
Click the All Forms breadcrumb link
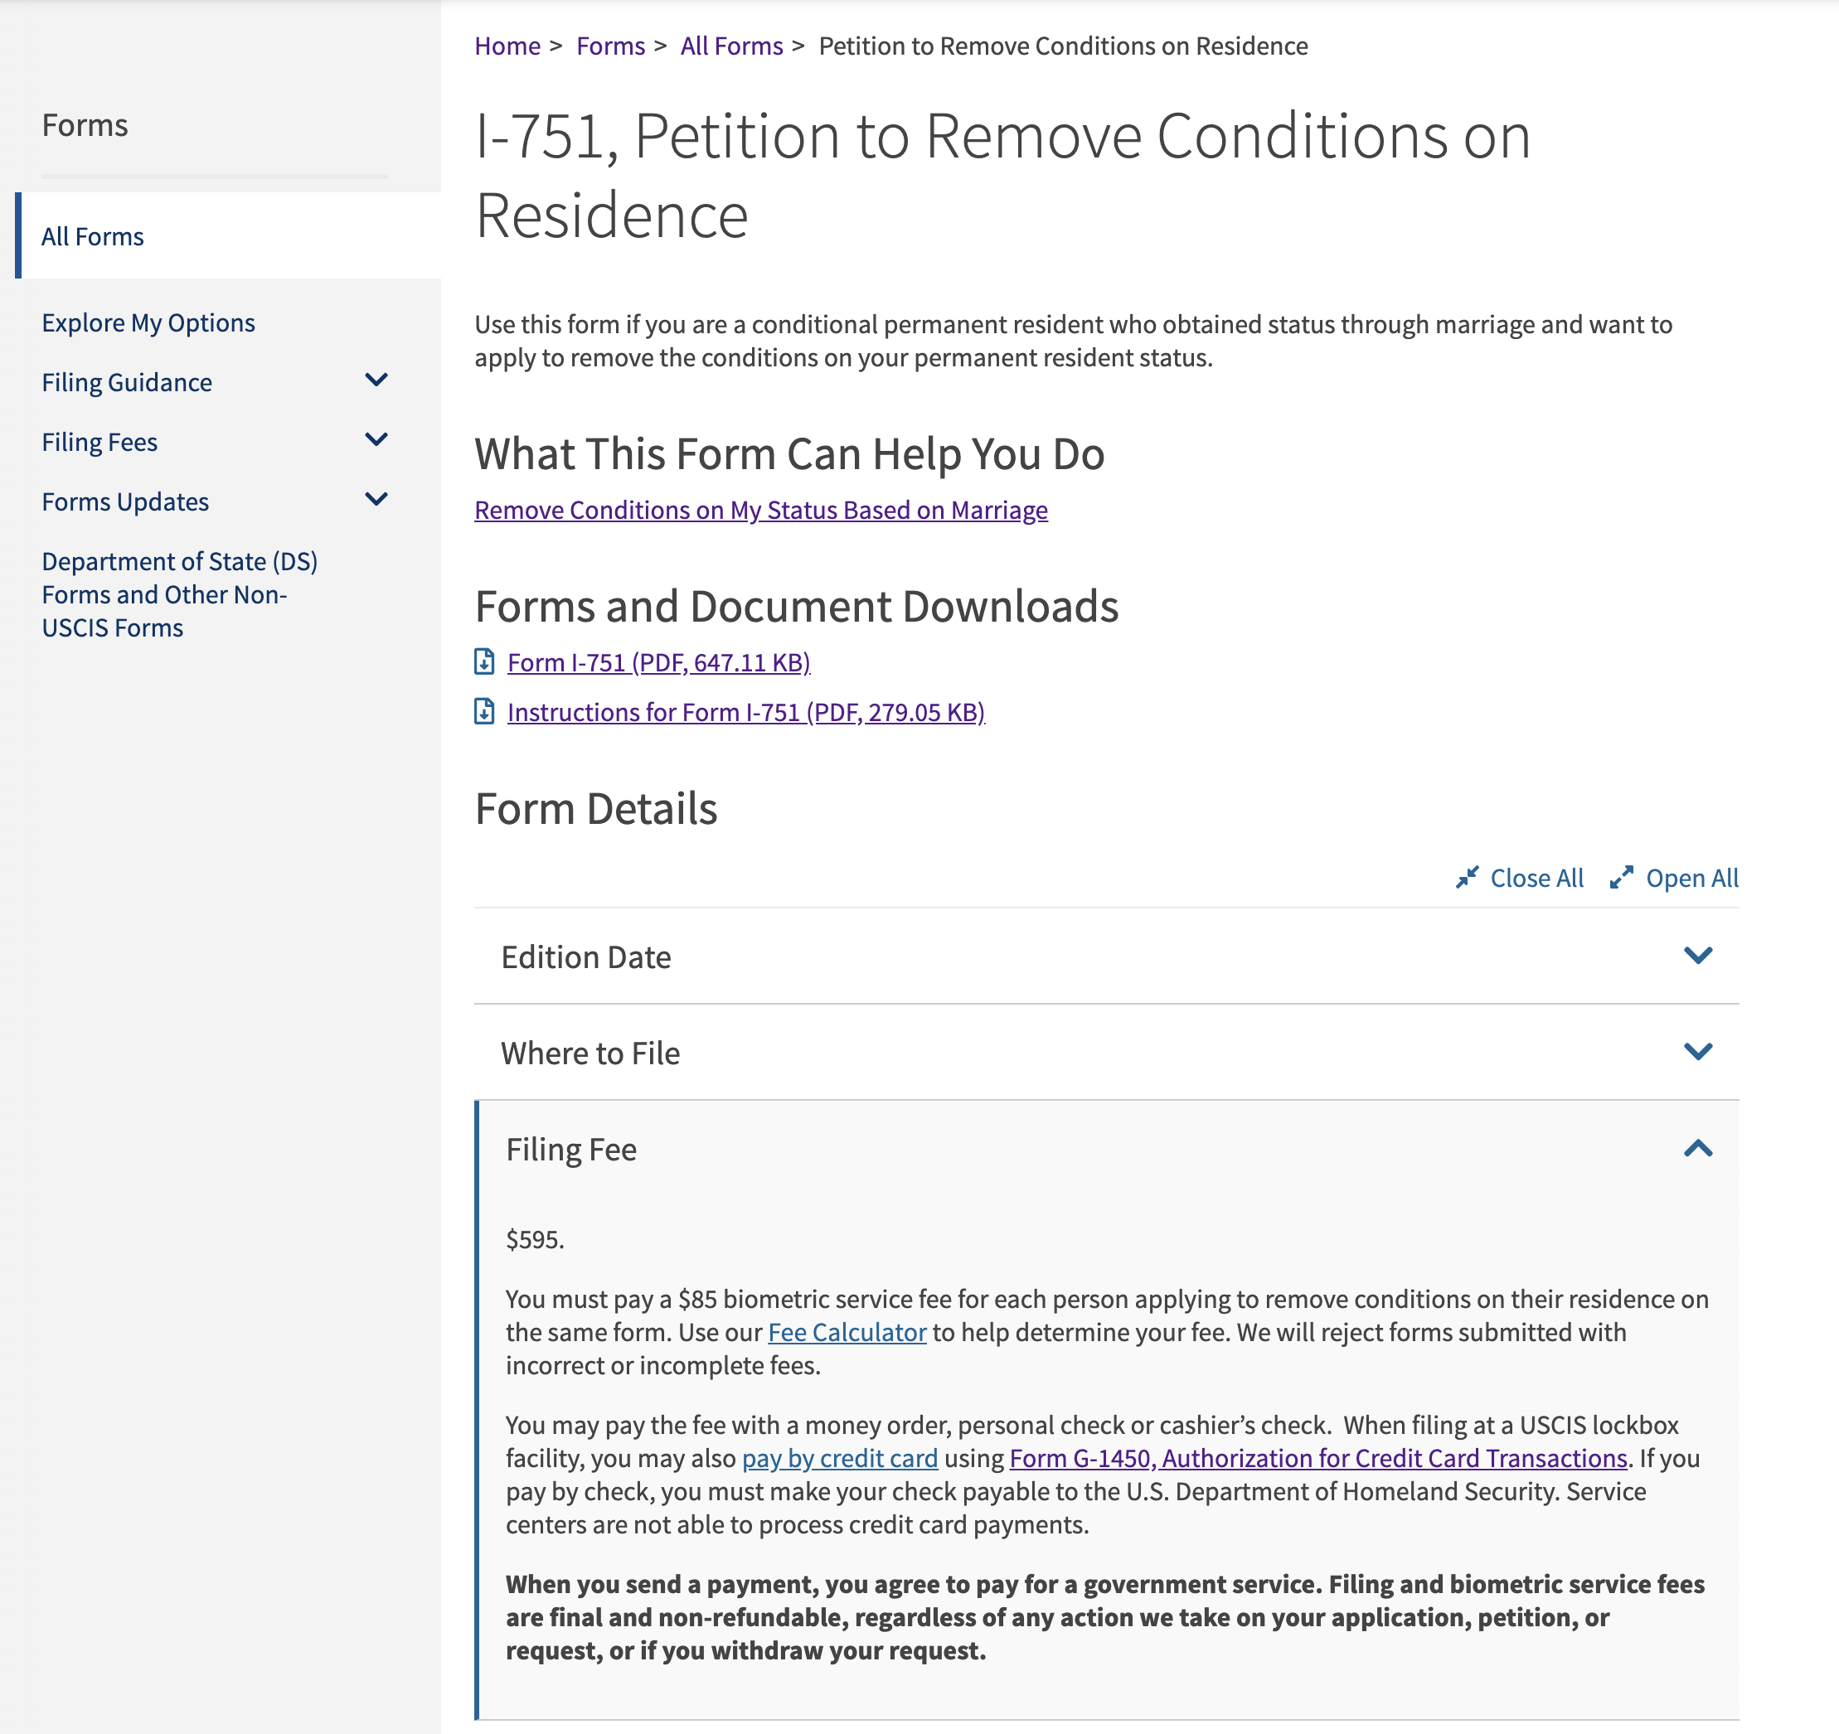732,46
